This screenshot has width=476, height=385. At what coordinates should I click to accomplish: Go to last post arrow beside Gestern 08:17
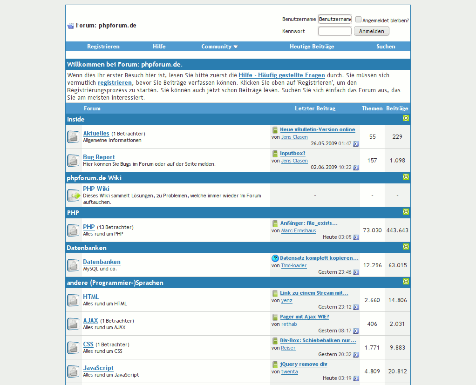pyautogui.click(x=356, y=331)
